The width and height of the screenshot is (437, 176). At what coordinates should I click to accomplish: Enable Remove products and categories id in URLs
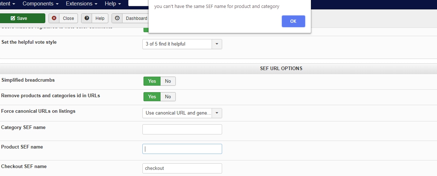pyautogui.click(x=152, y=96)
